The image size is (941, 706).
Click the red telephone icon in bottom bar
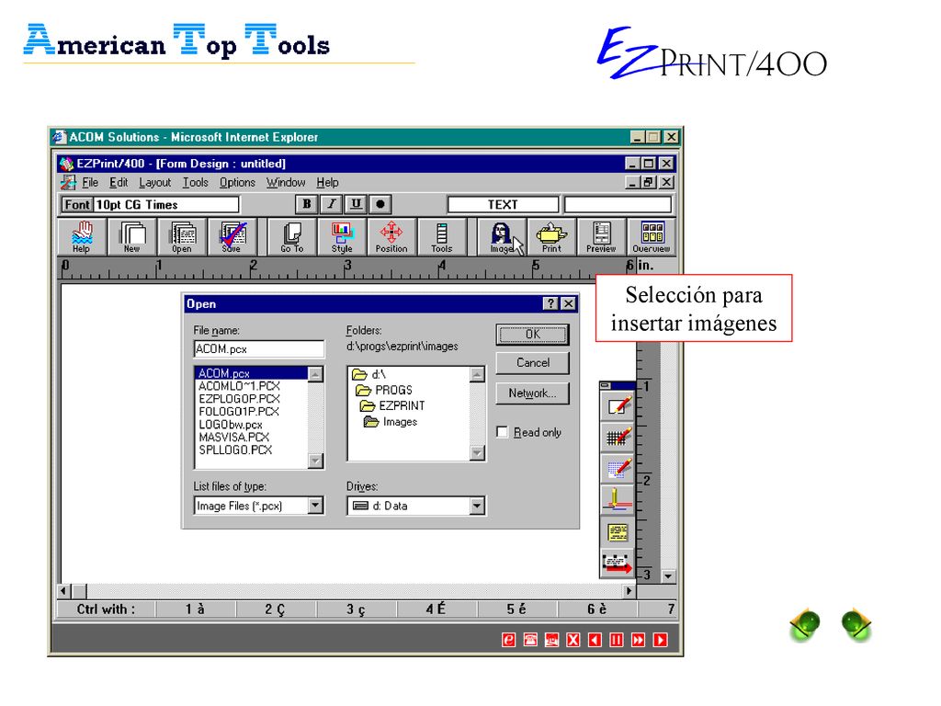point(530,640)
